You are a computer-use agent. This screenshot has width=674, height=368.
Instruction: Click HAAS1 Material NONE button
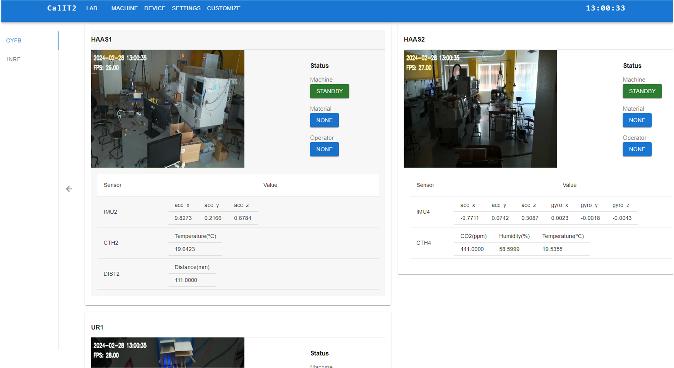tap(324, 120)
